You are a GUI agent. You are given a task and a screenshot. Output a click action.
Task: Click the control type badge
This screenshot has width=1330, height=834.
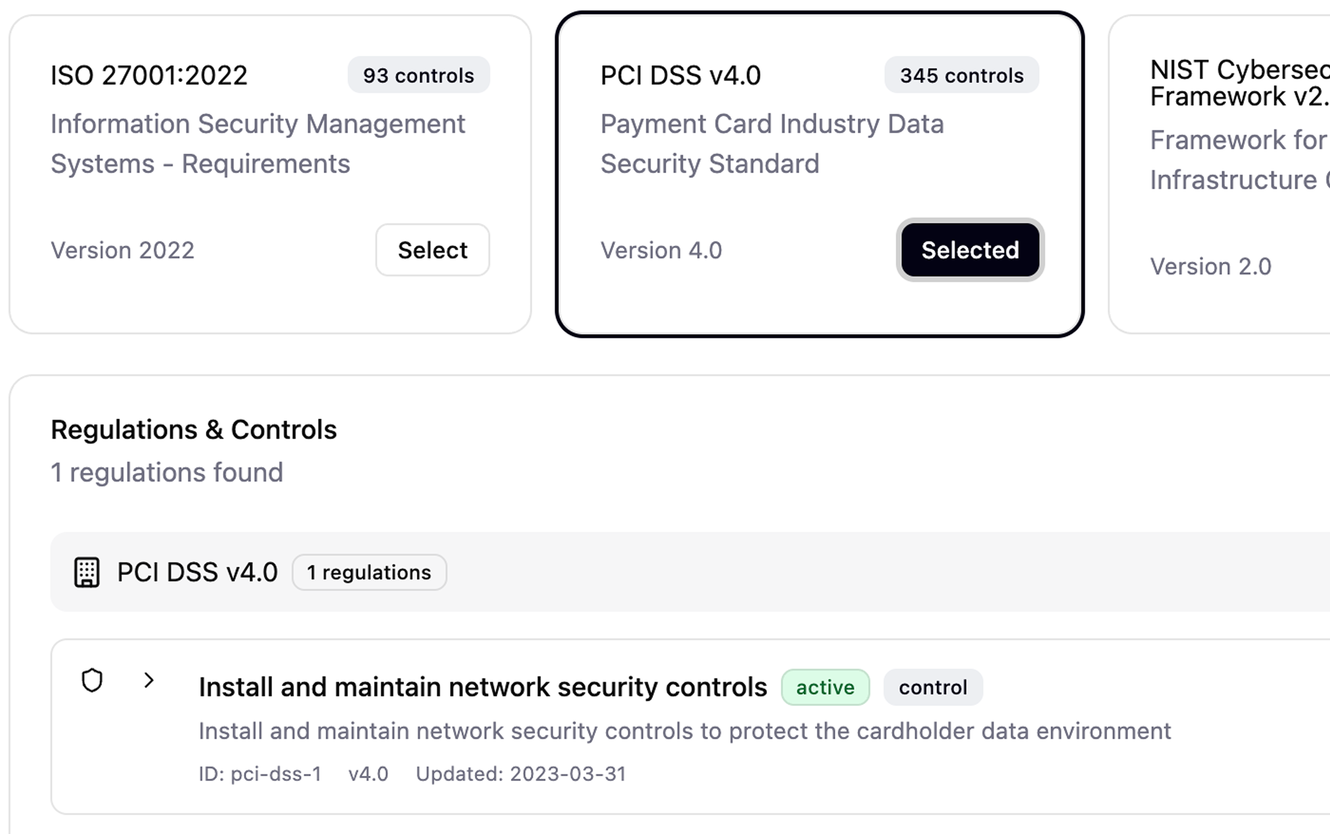click(933, 687)
